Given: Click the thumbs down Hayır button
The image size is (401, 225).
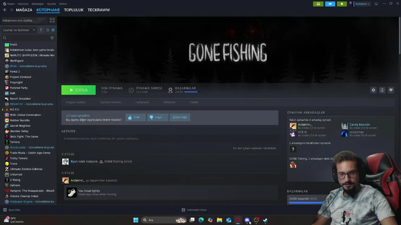Looking at the screenshot, I should 158,117.
